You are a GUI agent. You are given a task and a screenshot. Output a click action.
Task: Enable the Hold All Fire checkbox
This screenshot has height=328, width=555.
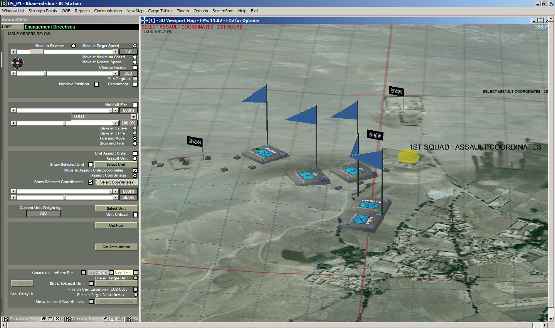pos(135,105)
